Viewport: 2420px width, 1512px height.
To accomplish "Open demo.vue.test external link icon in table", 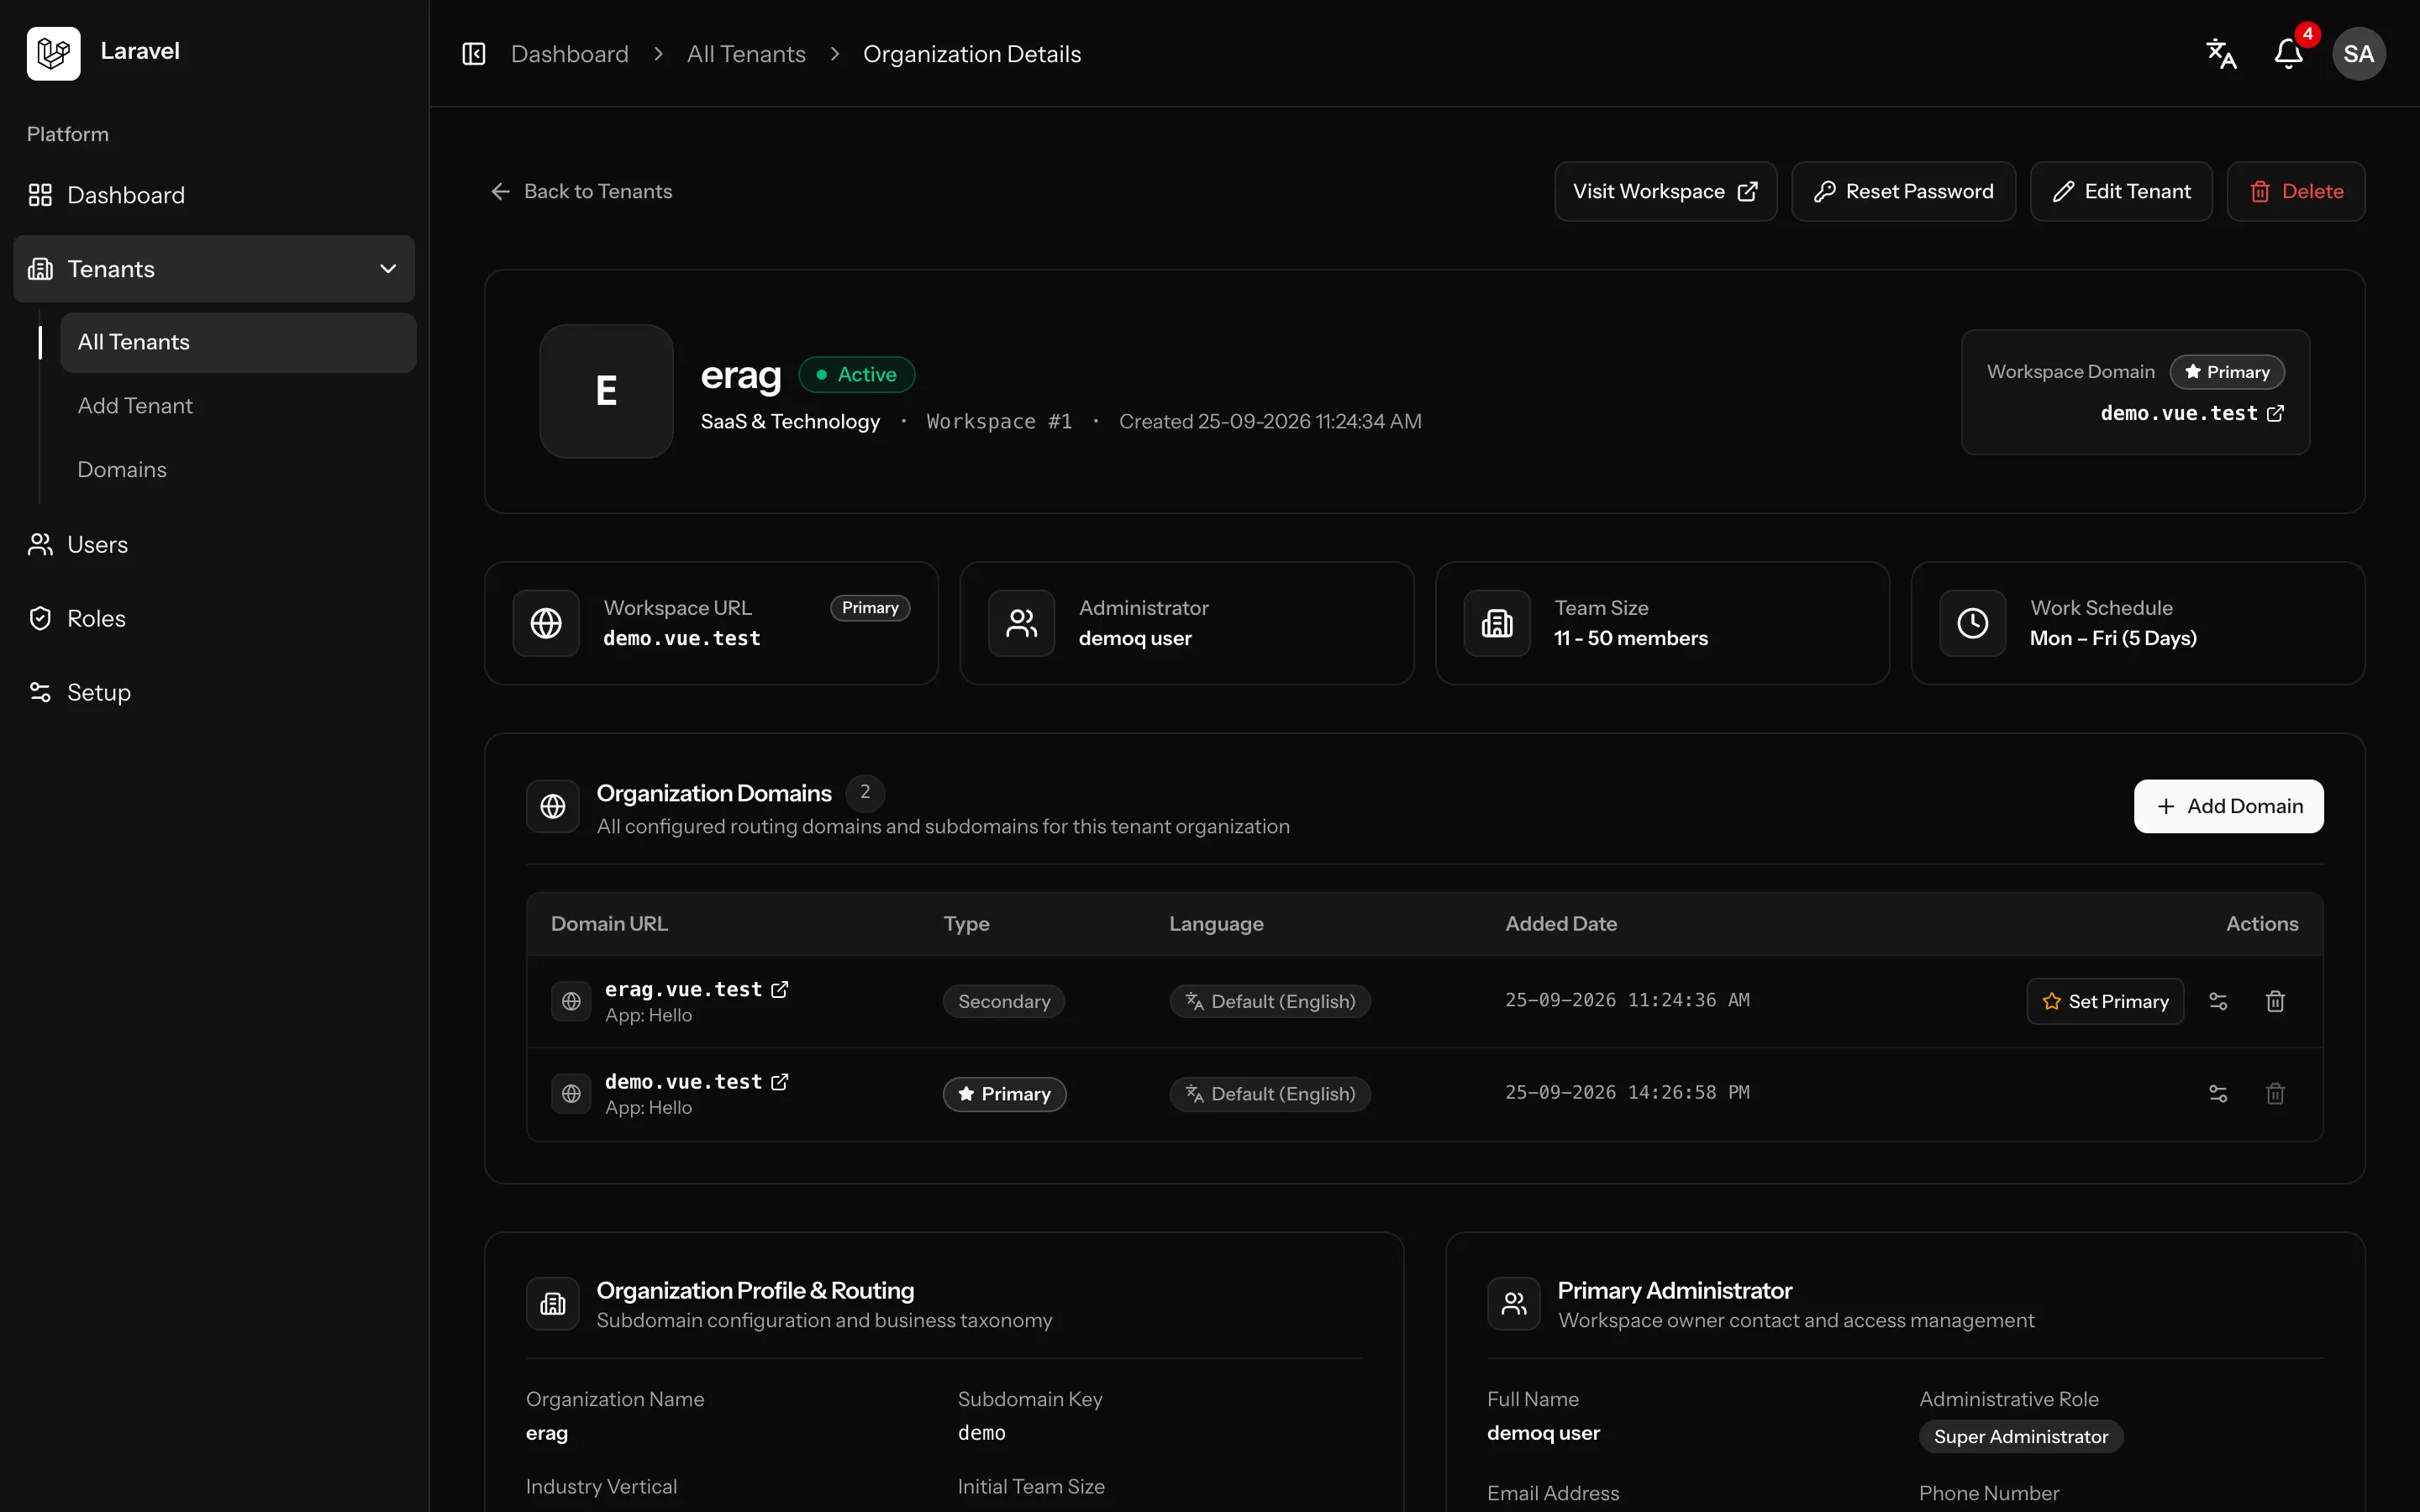I will coord(780,1081).
